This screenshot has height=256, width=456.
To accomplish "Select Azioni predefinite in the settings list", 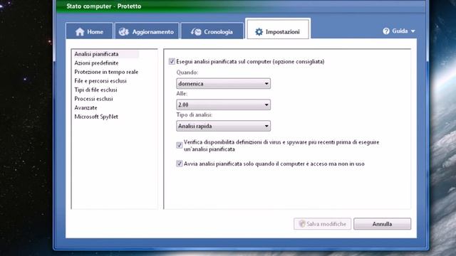I will coord(96,63).
